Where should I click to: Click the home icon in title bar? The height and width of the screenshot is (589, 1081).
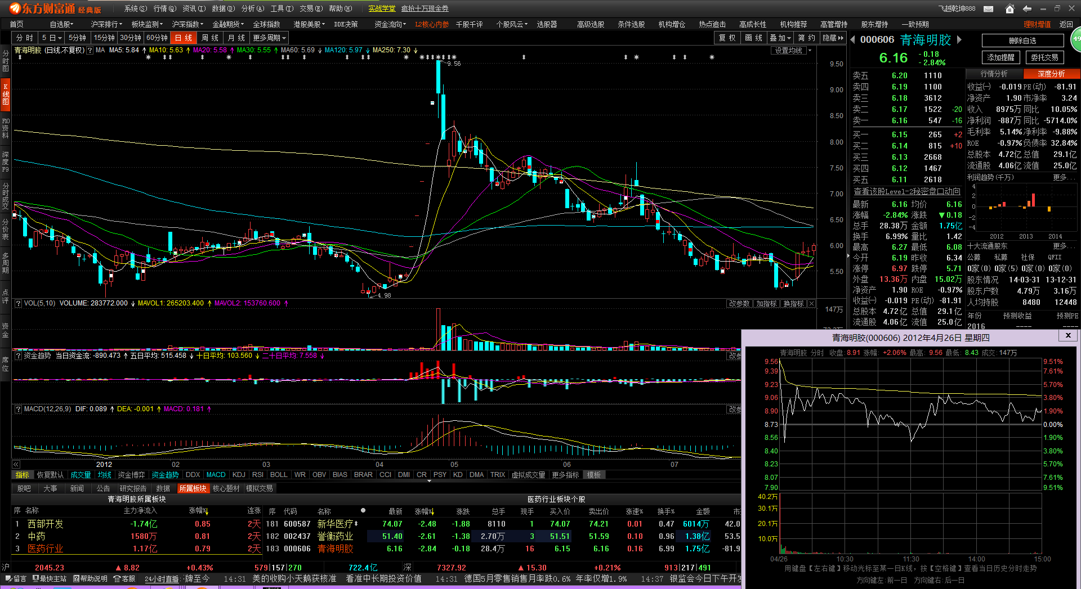pyautogui.click(x=1009, y=8)
